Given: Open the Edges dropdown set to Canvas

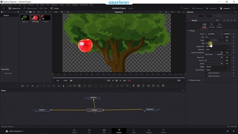Looking at the screenshot, I should (218, 67).
